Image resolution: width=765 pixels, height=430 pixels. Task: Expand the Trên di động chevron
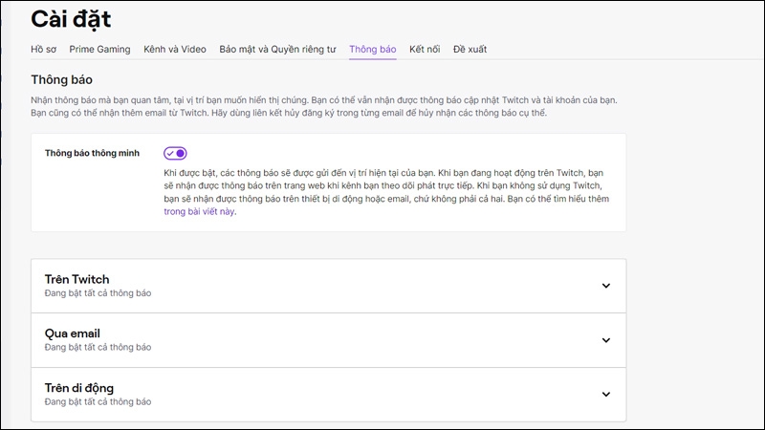tap(606, 395)
